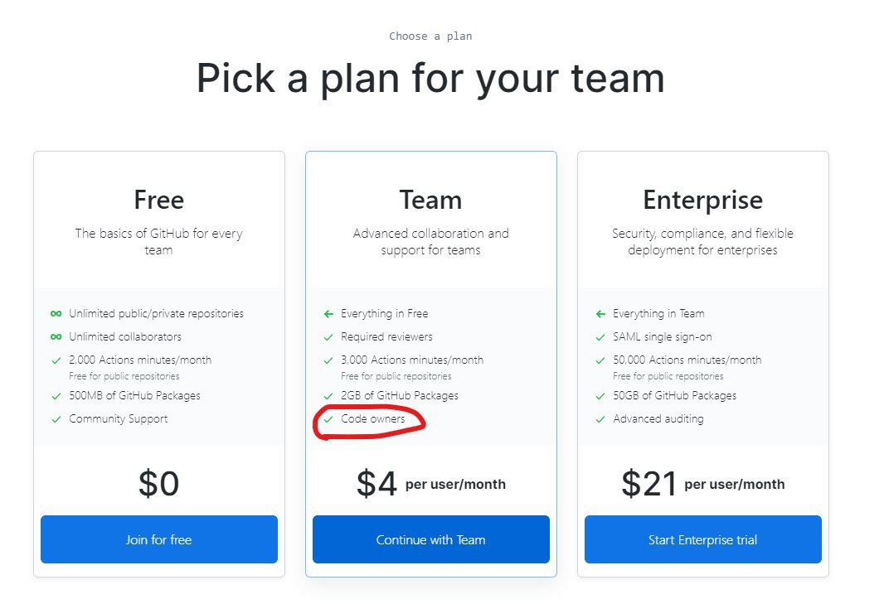884x604 pixels.
Task: Click the checkmark beside 50GB of GitHub Packages
Action: click(x=600, y=396)
